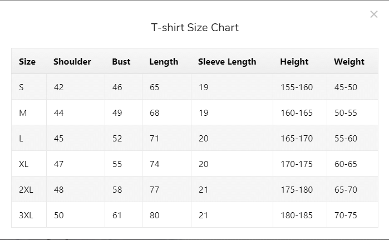Click shoulder value 44 in M row
Screen dimensions: 389x240
tap(59, 113)
